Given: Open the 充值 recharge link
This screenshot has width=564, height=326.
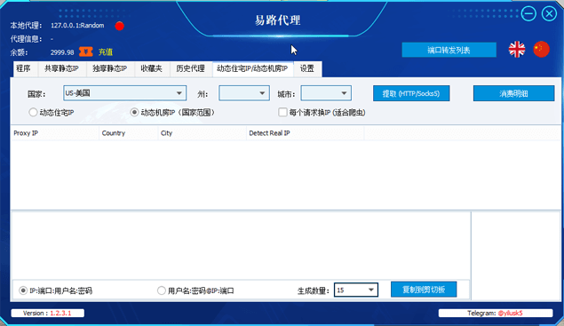Looking at the screenshot, I should [106, 52].
